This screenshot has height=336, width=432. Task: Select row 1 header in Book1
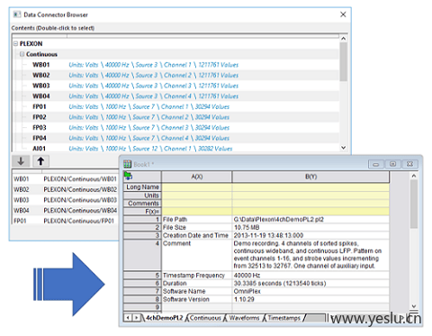click(142, 220)
